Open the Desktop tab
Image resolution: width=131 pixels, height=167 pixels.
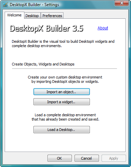pos(32,16)
